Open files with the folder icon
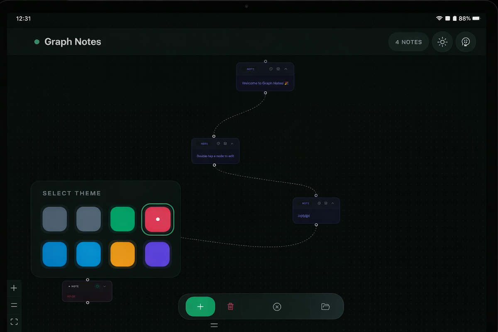The width and height of the screenshot is (498, 332). [325, 307]
